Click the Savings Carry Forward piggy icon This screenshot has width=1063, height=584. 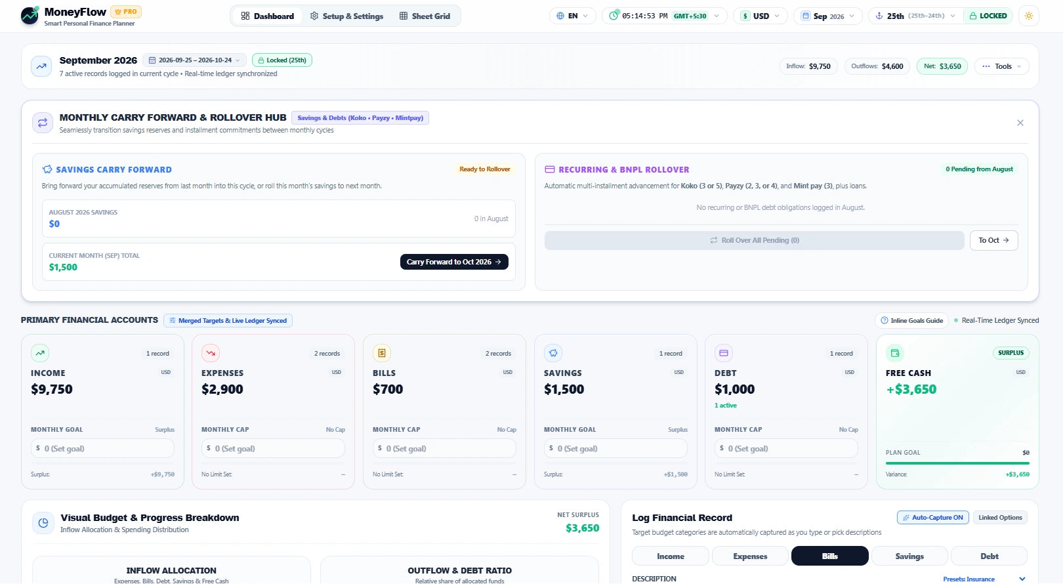tap(47, 169)
